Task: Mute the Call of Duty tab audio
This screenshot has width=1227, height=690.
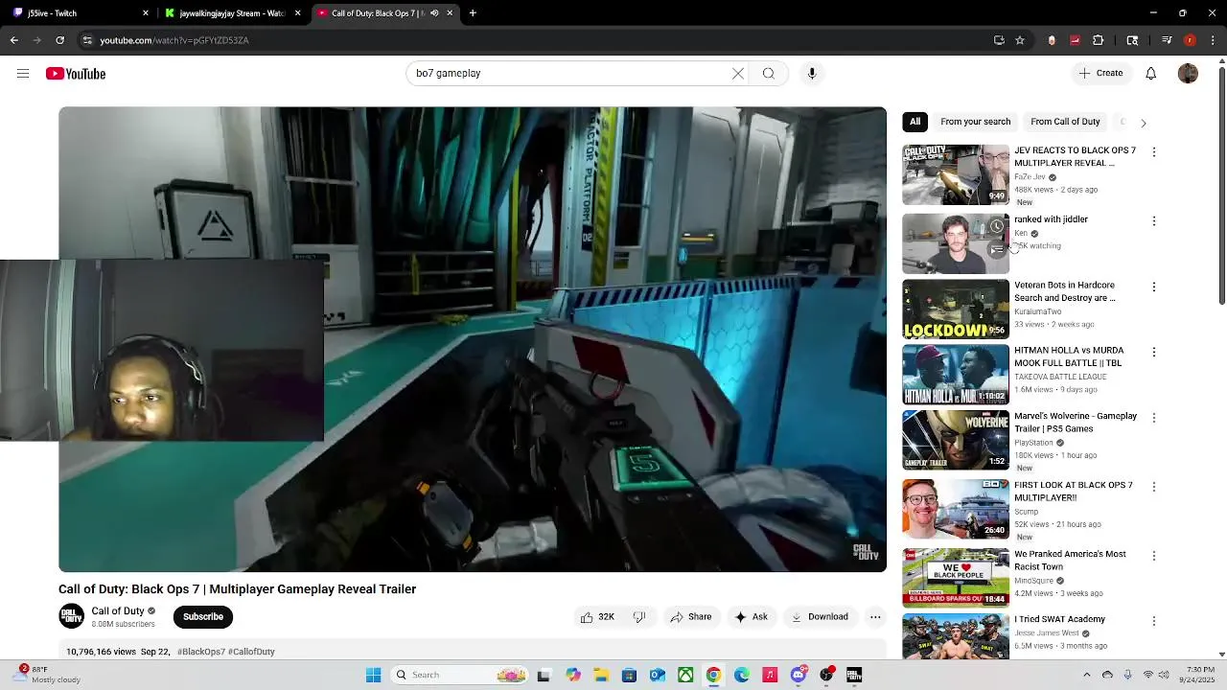Action: click(434, 13)
